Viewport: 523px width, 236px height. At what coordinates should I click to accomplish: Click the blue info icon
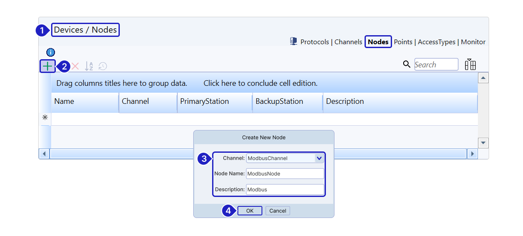(x=51, y=52)
